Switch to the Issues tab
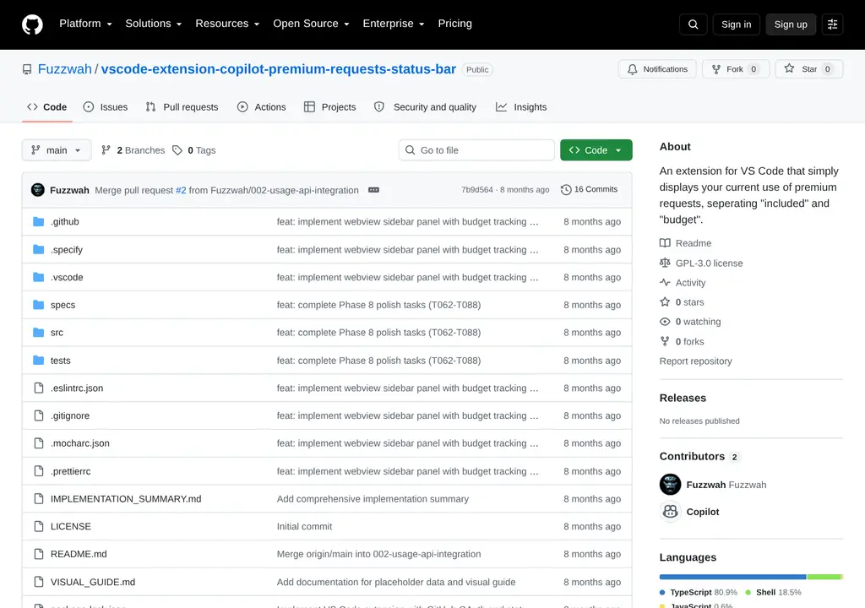 106,107
